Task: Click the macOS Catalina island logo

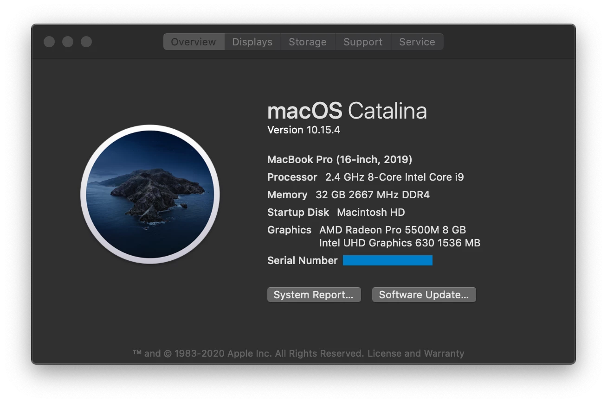Action: [150, 194]
